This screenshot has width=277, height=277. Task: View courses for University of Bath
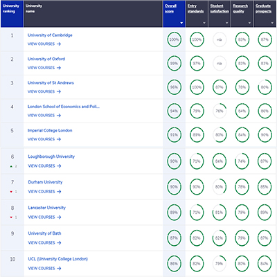point(44,242)
